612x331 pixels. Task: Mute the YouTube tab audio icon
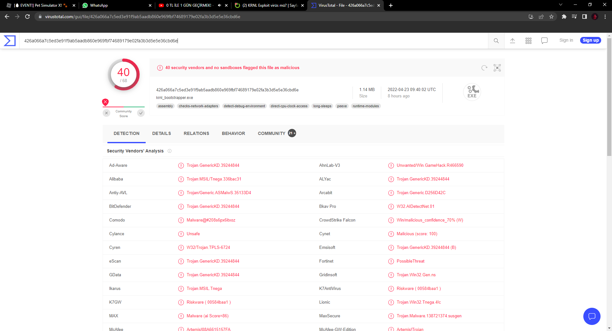(219, 5)
